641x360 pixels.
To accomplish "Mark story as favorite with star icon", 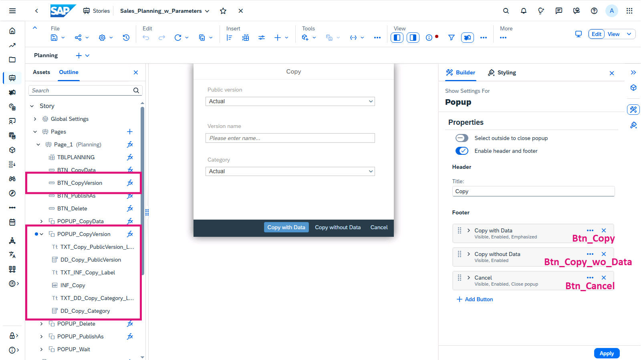I will pyautogui.click(x=223, y=11).
